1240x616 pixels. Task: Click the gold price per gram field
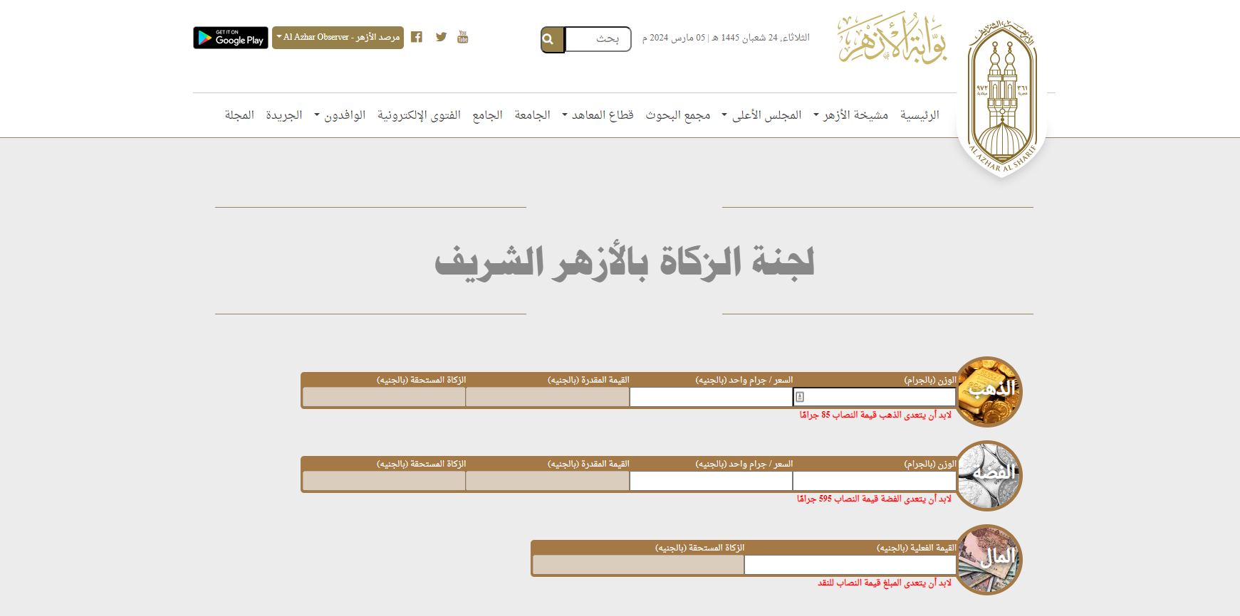pos(712,397)
